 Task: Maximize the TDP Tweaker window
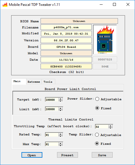(x=114, y=4)
